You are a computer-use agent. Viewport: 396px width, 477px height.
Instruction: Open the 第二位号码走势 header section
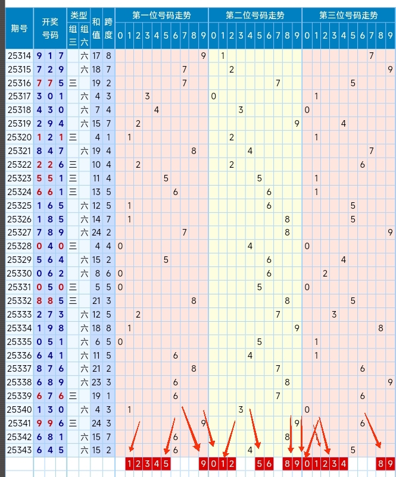255,15
